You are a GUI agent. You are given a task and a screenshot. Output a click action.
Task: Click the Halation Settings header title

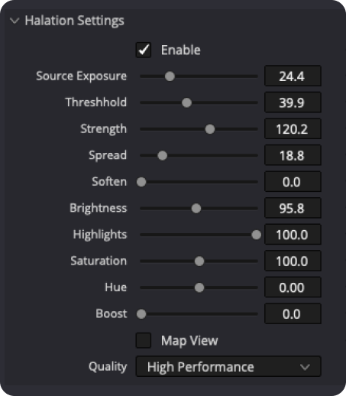tap(75, 21)
